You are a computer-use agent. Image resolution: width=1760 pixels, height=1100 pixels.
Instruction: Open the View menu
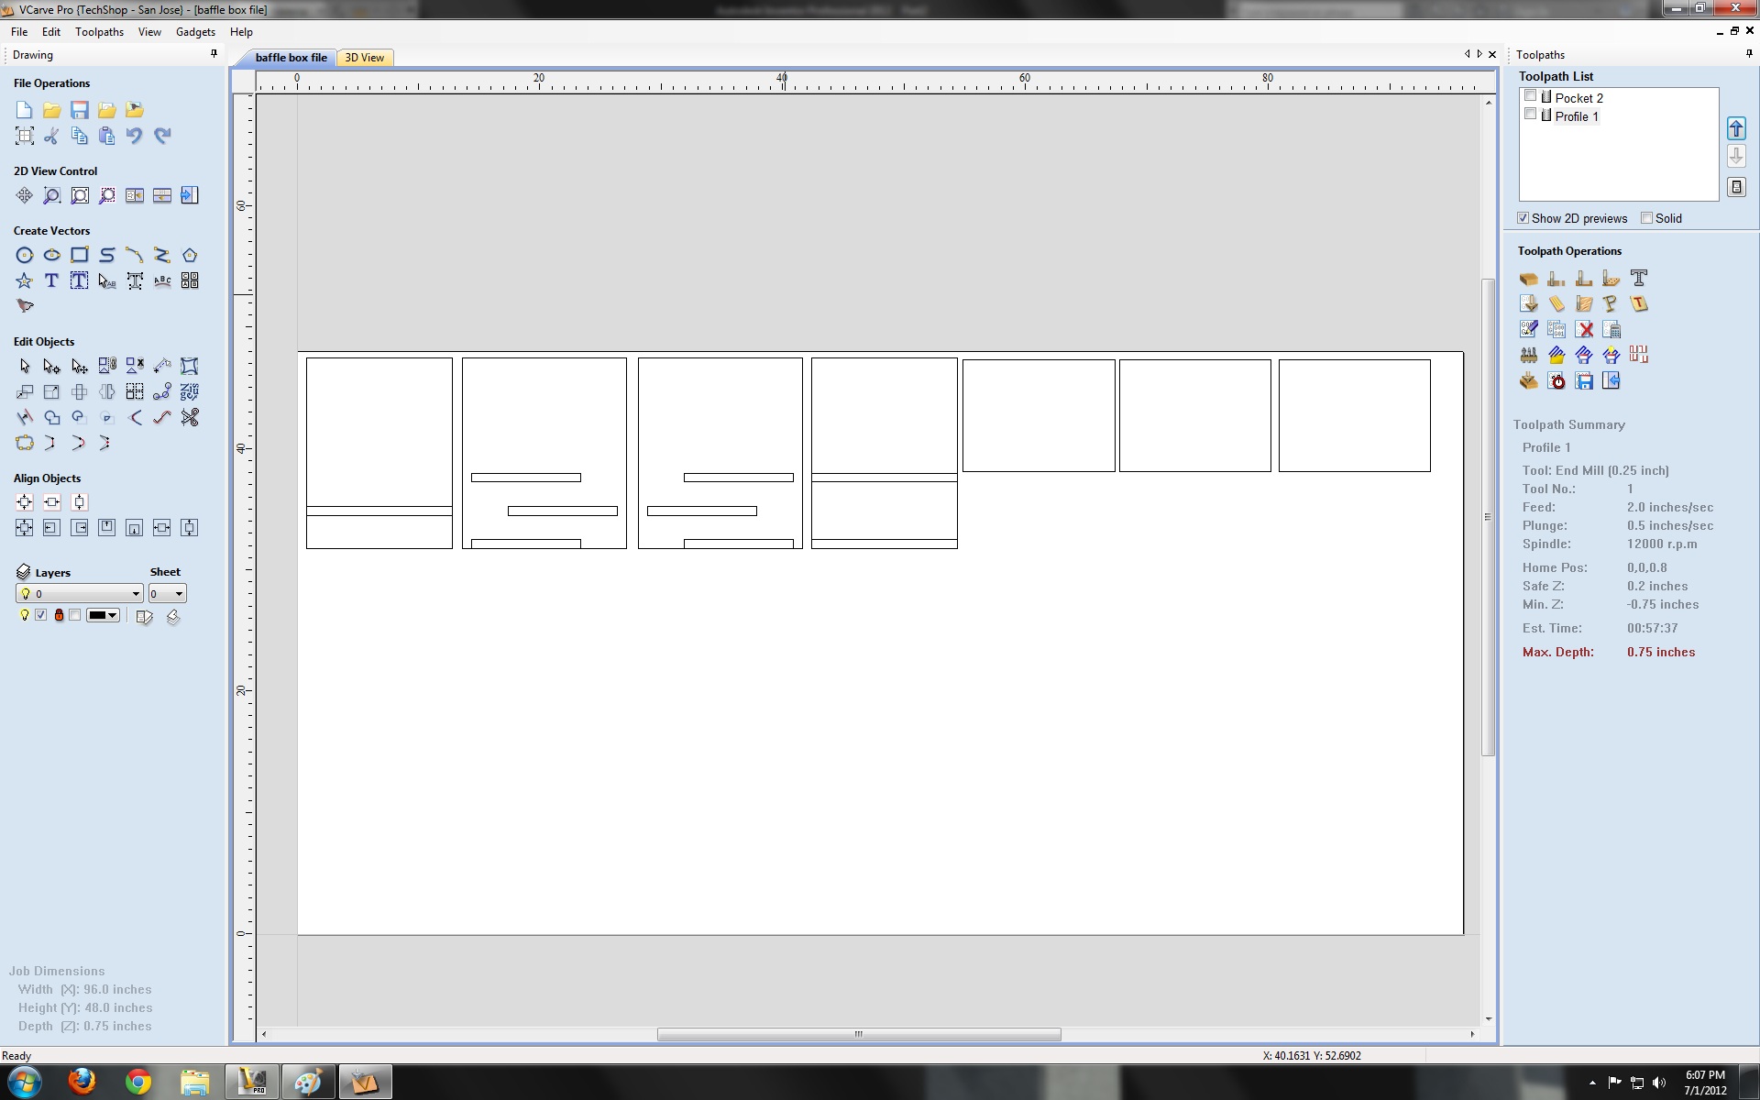click(149, 32)
